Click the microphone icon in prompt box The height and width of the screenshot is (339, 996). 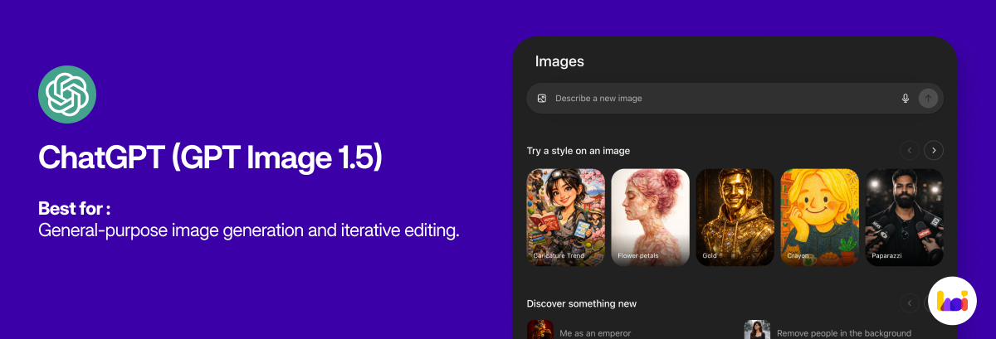point(906,98)
